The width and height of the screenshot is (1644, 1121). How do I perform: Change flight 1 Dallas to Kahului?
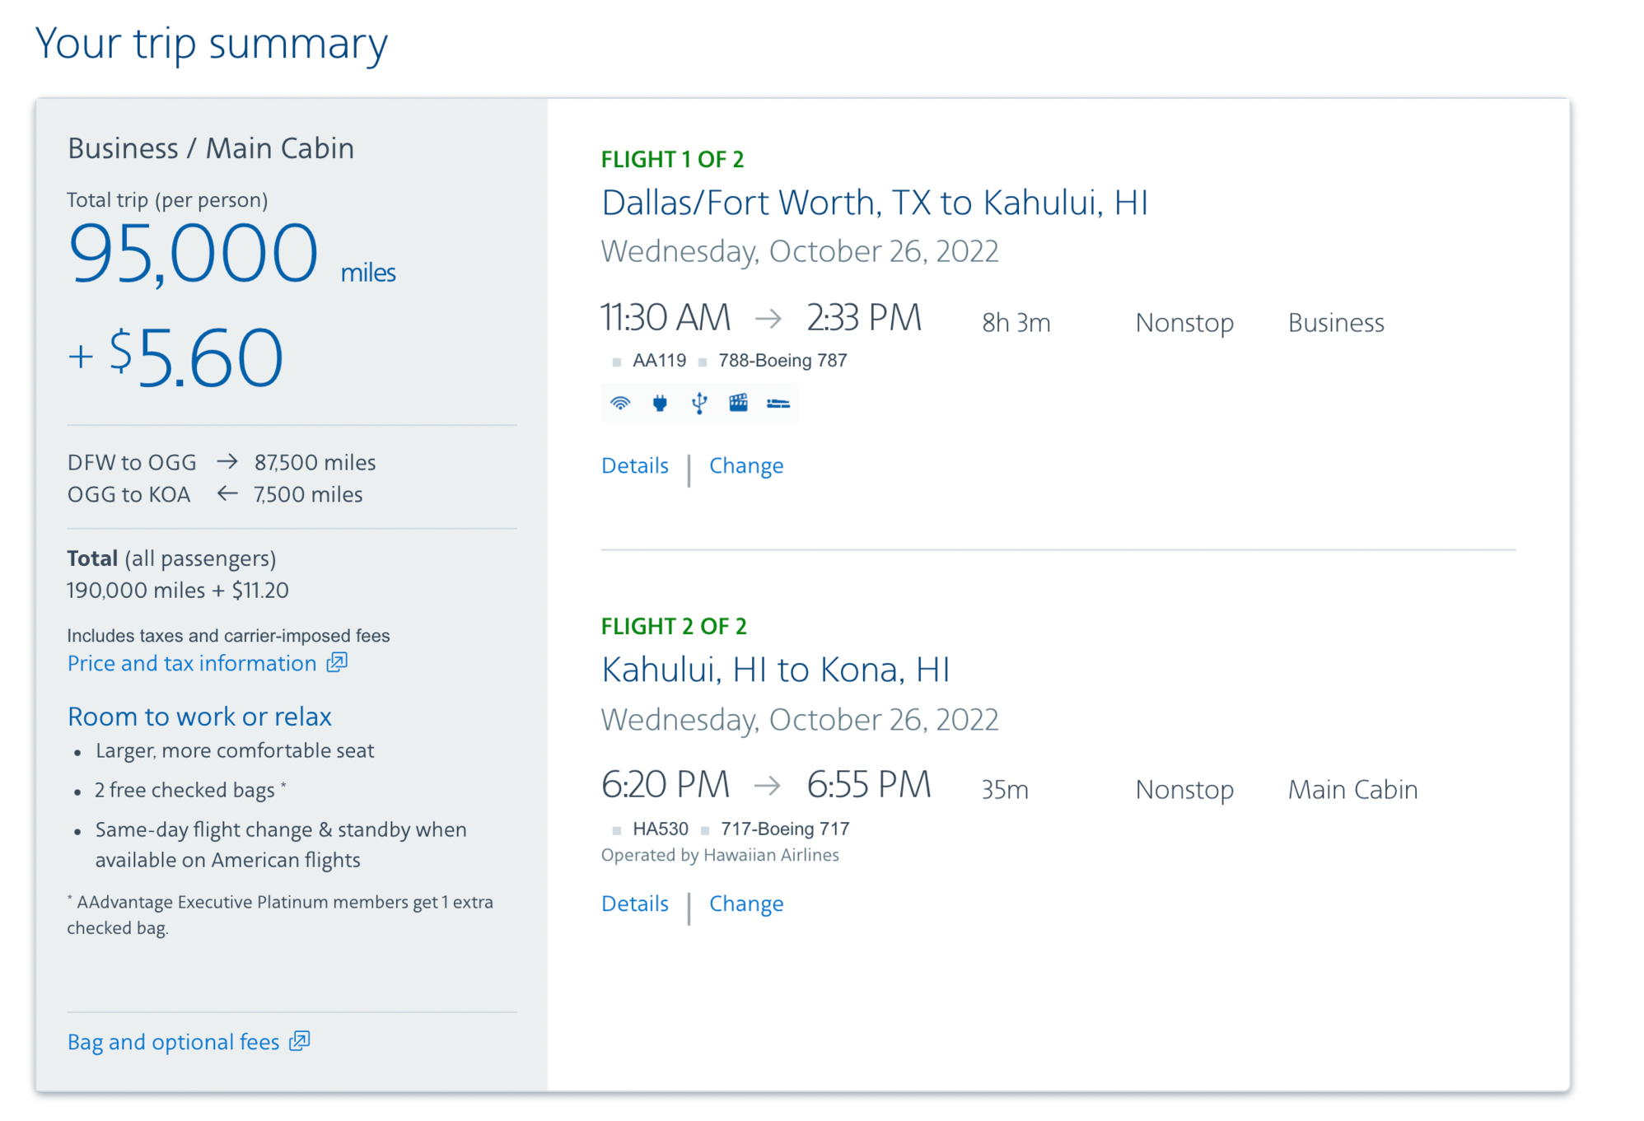point(746,465)
